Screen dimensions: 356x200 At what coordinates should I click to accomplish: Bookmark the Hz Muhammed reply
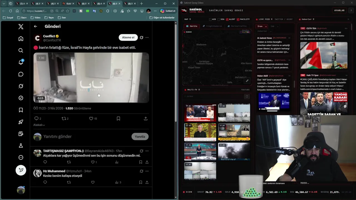coord(140,182)
